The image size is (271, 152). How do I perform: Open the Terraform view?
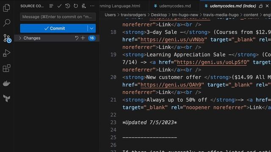pyautogui.click(x=7, y=98)
